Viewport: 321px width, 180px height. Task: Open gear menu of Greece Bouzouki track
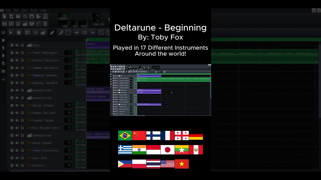(x=12, y=143)
